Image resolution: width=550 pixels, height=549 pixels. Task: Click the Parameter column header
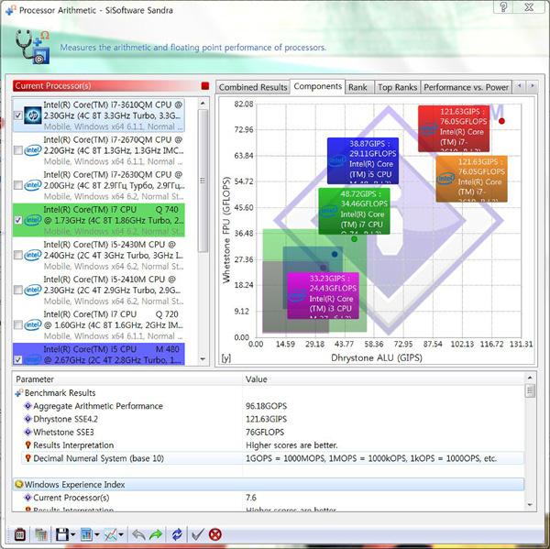pyautogui.click(x=127, y=379)
